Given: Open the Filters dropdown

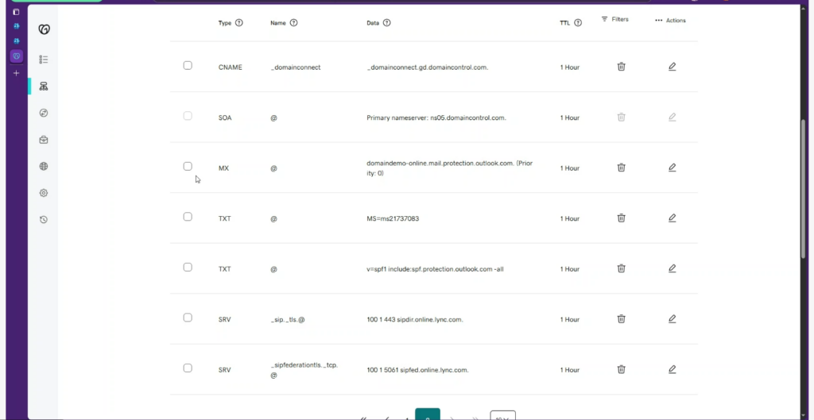Looking at the screenshot, I should [614, 19].
